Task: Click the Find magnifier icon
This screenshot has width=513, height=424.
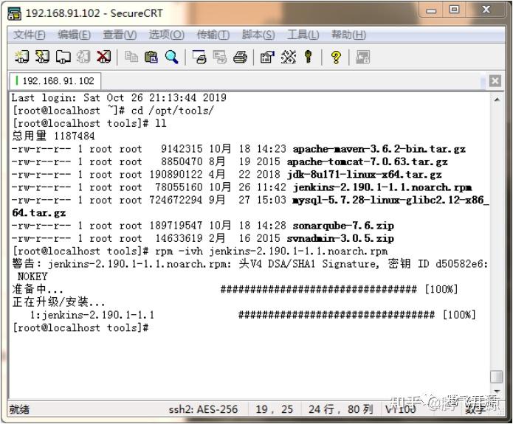Action: 171,57
